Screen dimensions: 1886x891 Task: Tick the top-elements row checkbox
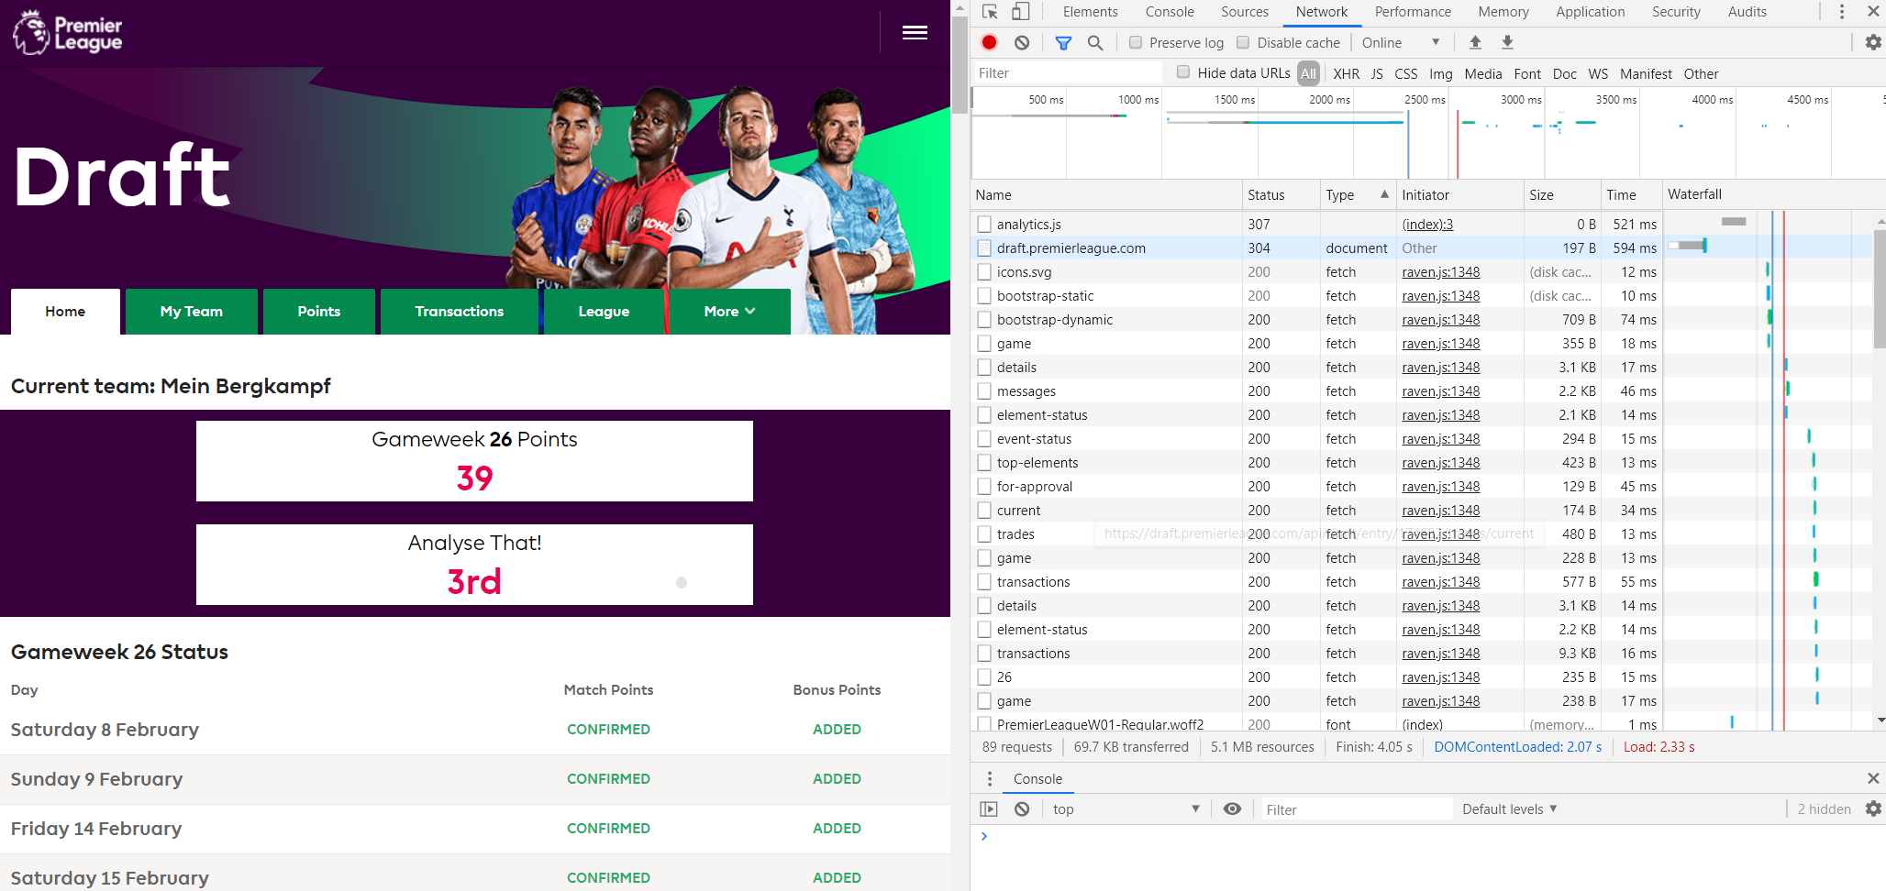[x=984, y=462]
